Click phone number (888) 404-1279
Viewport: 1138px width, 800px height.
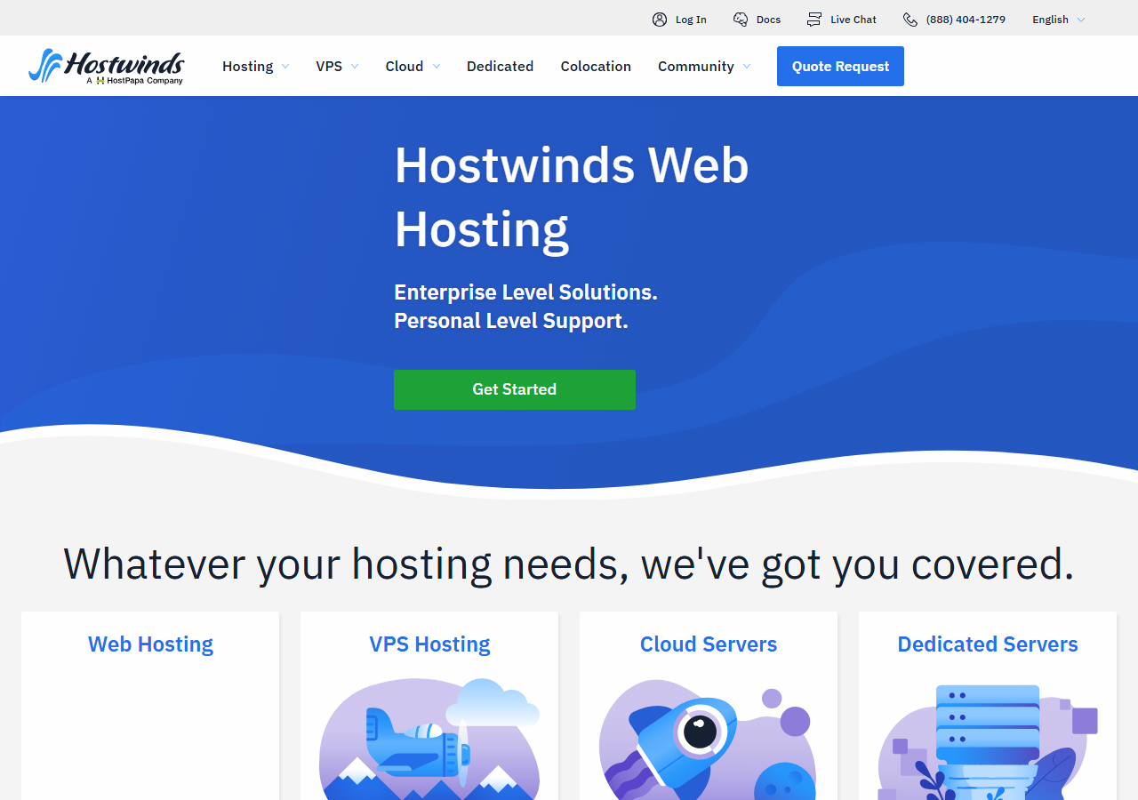point(966,20)
